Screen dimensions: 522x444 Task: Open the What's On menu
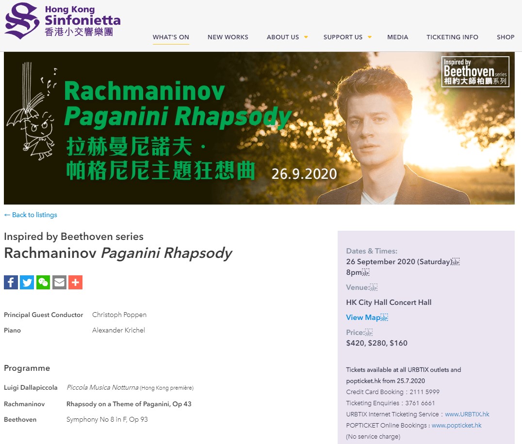171,37
